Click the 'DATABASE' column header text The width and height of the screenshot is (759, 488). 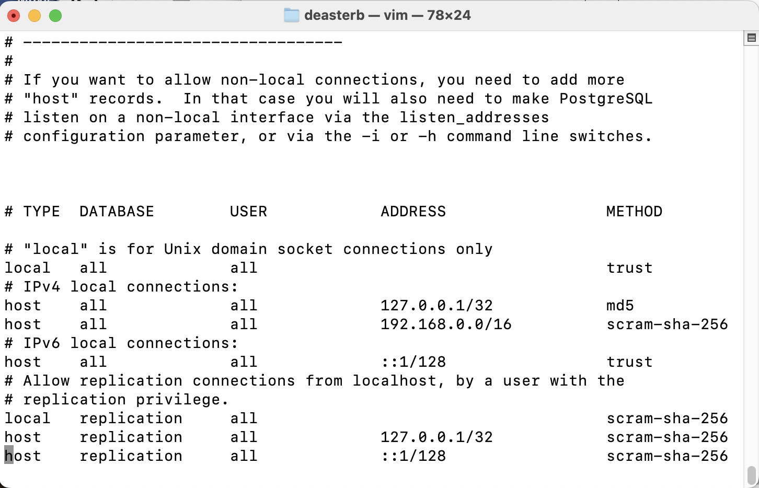(117, 212)
